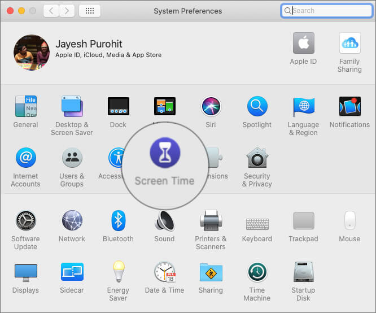Open Desktop & Screen Saver preferences

coord(72,106)
